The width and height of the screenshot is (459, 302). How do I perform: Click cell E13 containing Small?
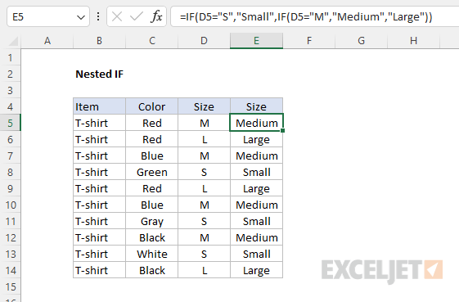coord(256,255)
